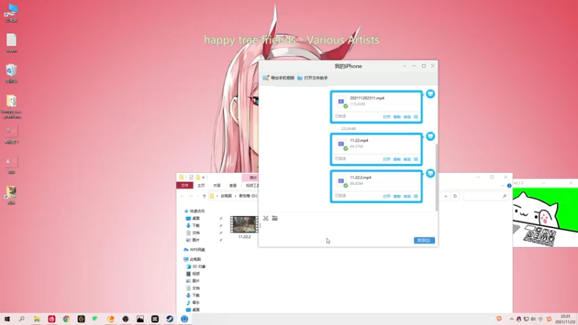
Task: Click the Up arrow in Explorer navigation
Action: coord(204,196)
